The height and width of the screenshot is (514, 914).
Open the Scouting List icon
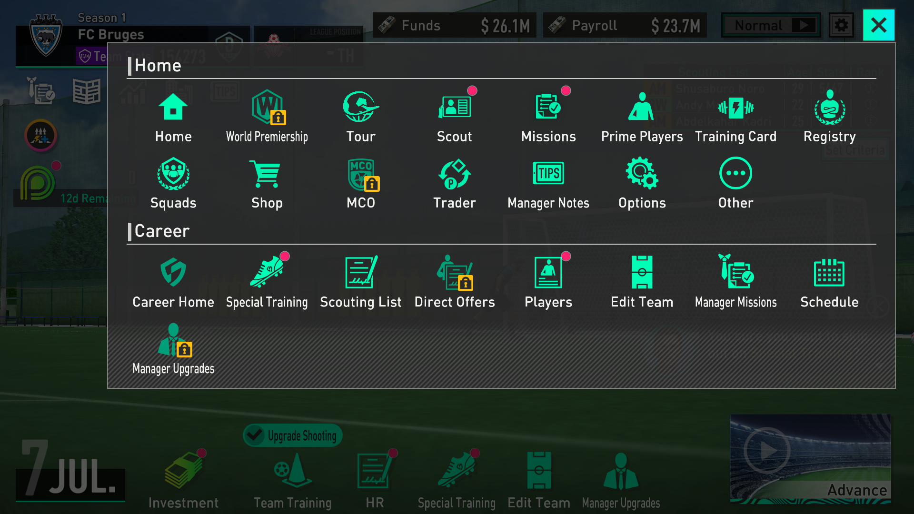coord(360,272)
